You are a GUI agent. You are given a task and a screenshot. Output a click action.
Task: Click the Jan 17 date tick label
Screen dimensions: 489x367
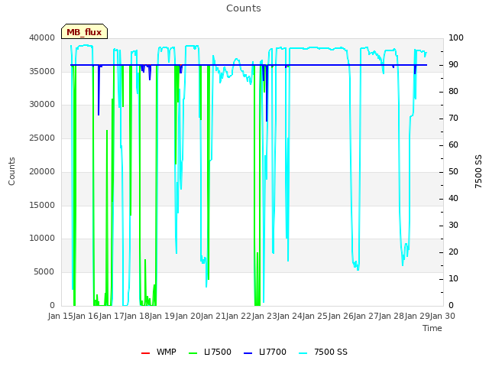pos(111,316)
